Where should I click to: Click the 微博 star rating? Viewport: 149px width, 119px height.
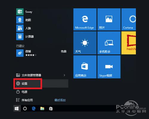pyautogui.click(x=31, y=55)
